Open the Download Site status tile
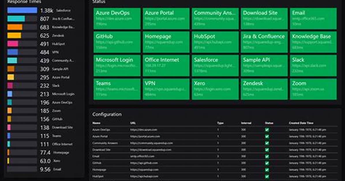 pos(264,19)
